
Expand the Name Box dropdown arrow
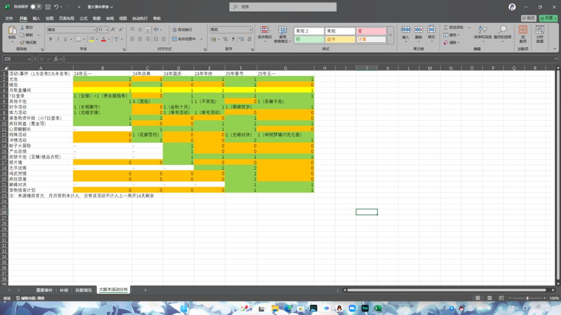(29, 59)
